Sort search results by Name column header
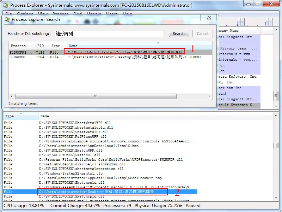The height and width of the screenshot is (212, 282). click(x=140, y=46)
